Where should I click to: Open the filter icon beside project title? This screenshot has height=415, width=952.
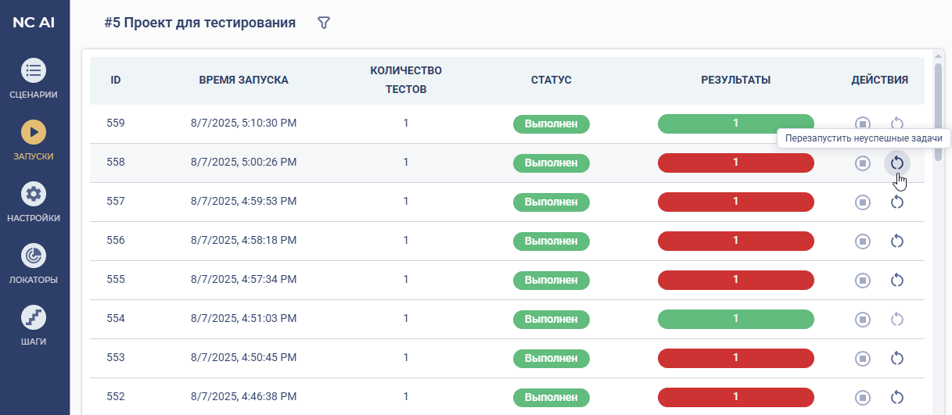click(324, 23)
